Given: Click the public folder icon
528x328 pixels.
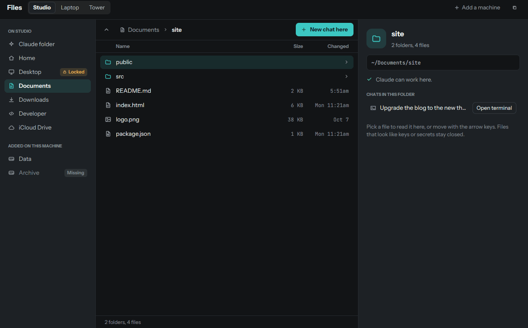Looking at the screenshot, I should point(108,62).
